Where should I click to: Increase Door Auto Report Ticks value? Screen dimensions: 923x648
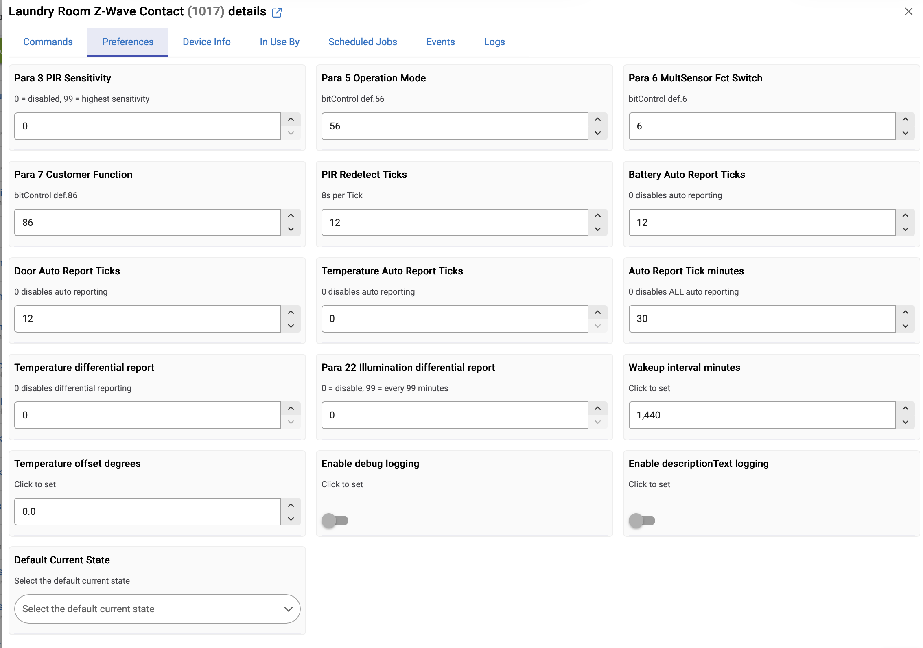[291, 312]
